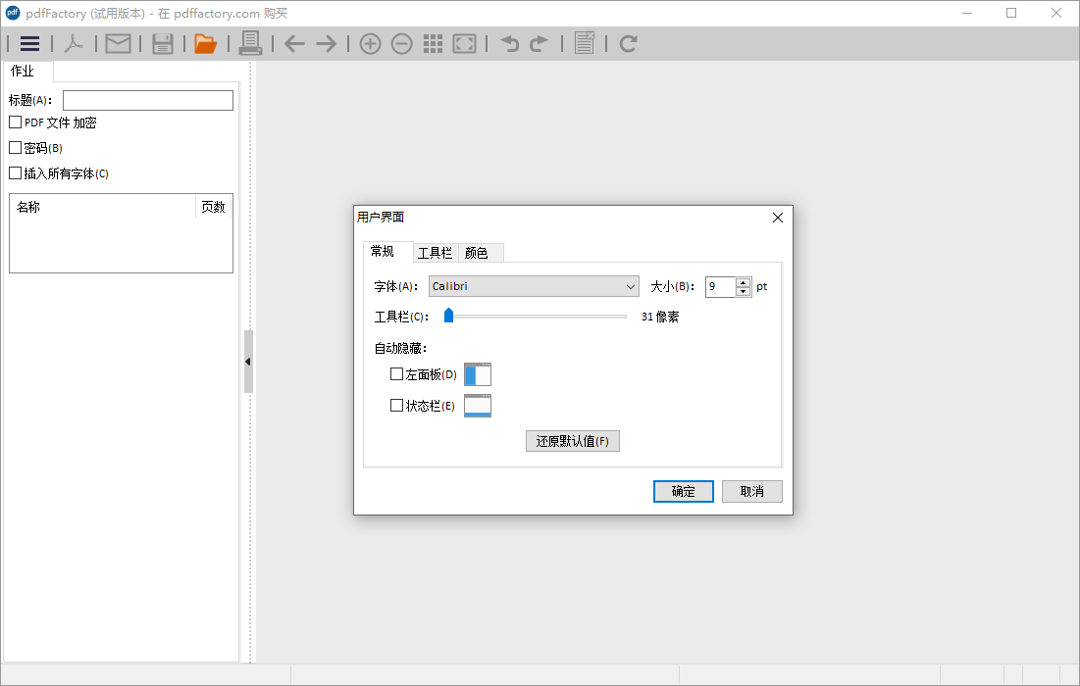The width and height of the screenshot is (1080, 686).
Task: Click the rotate refresh icon
Action: click(627, 43)
